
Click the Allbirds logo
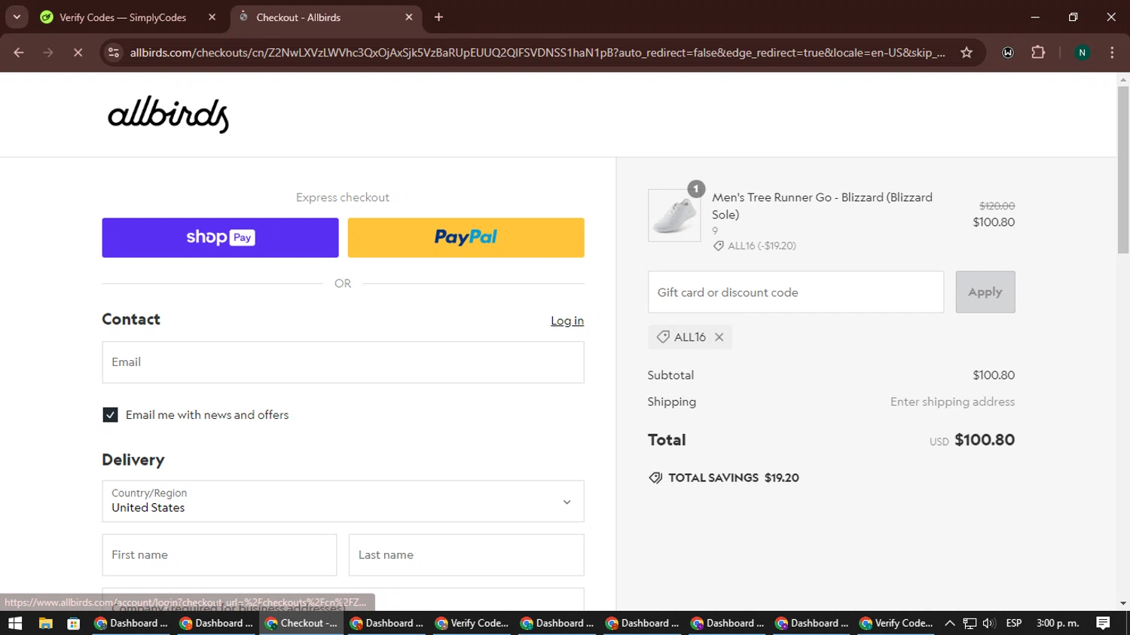coord(168,114)
